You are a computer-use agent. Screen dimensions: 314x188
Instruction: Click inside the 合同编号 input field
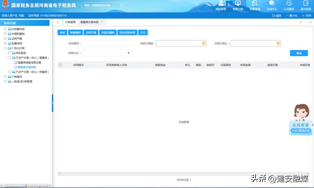(106, 43)
